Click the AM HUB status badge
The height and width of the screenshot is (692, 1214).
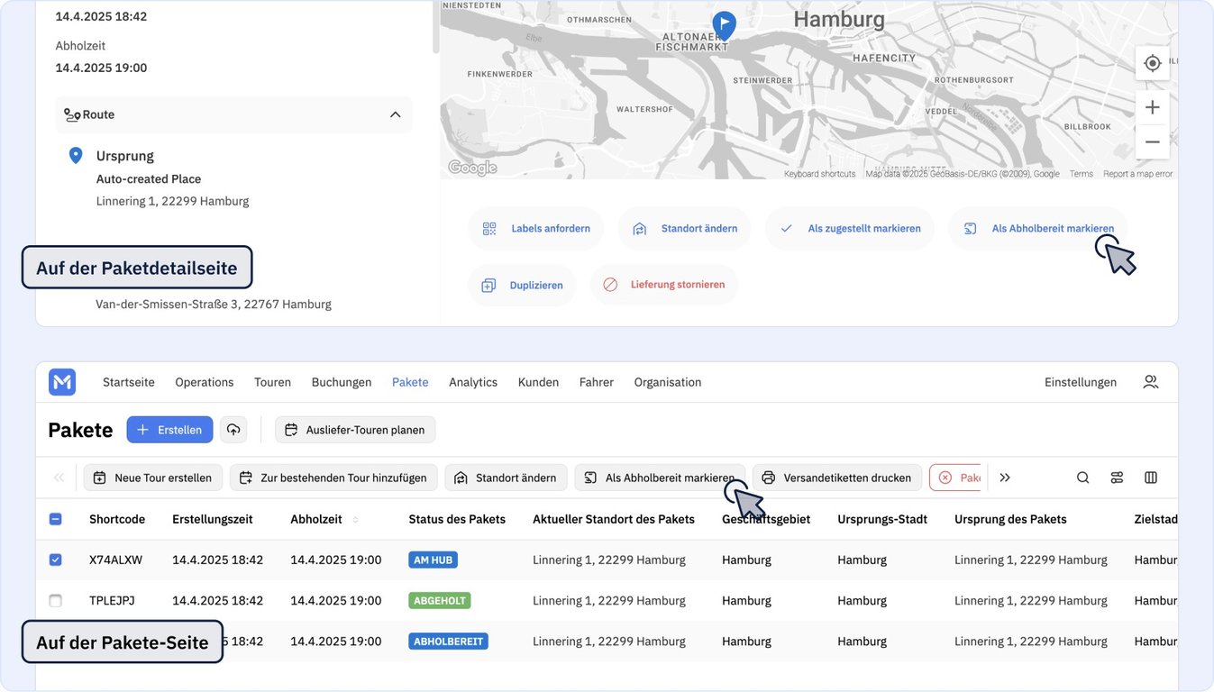click(433, 560)
